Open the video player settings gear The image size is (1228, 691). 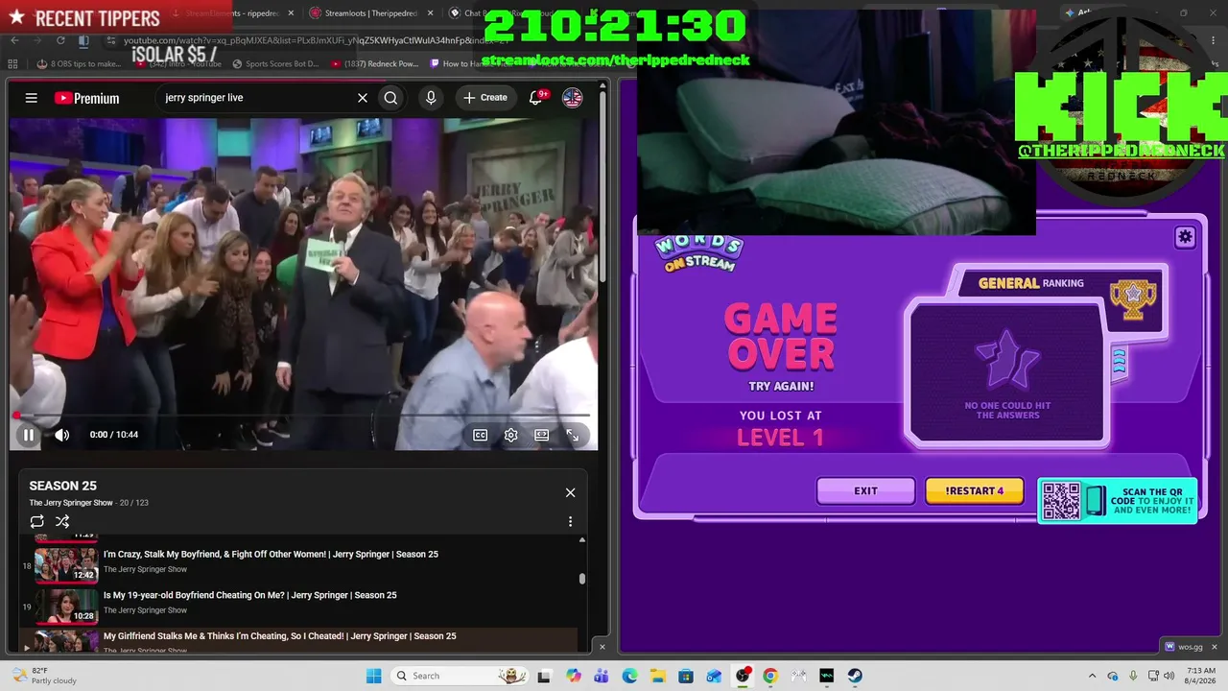511,435
